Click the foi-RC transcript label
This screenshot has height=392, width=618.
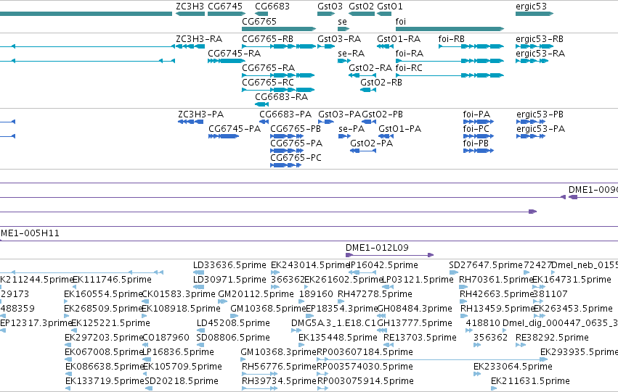point(409,68)
